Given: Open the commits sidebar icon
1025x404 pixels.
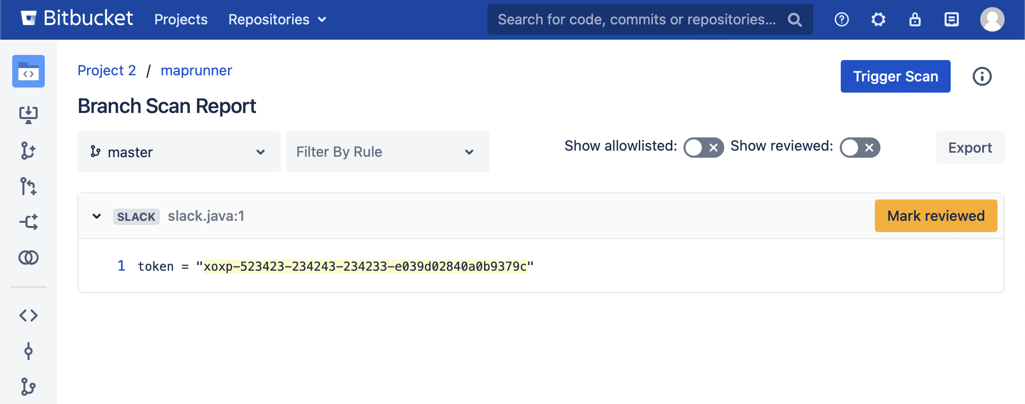Looking at the screenshot, I should (x=29, y=351).
